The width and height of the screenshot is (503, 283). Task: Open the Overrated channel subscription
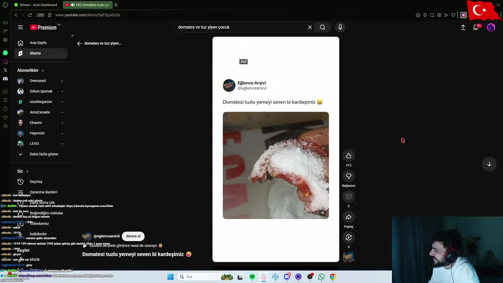40,81
